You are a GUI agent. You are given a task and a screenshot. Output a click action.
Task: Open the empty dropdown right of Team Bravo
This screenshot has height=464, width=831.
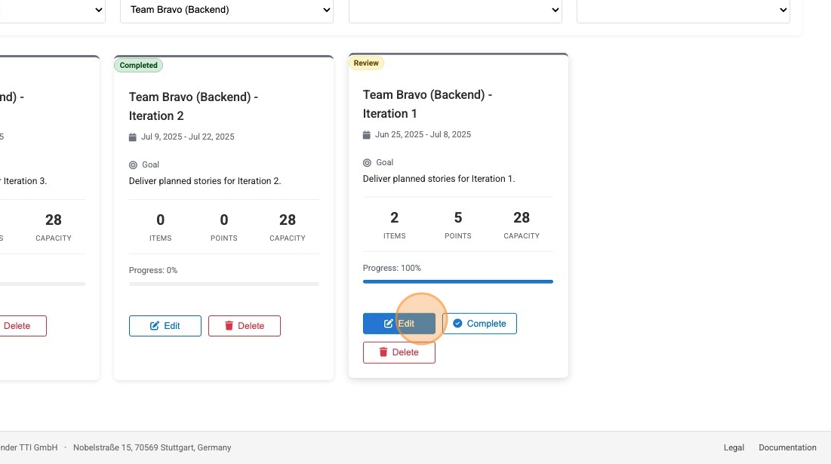point(455,10)
